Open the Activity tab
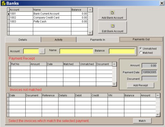Viewport: 165px width, 127px height. click(59, 40)
